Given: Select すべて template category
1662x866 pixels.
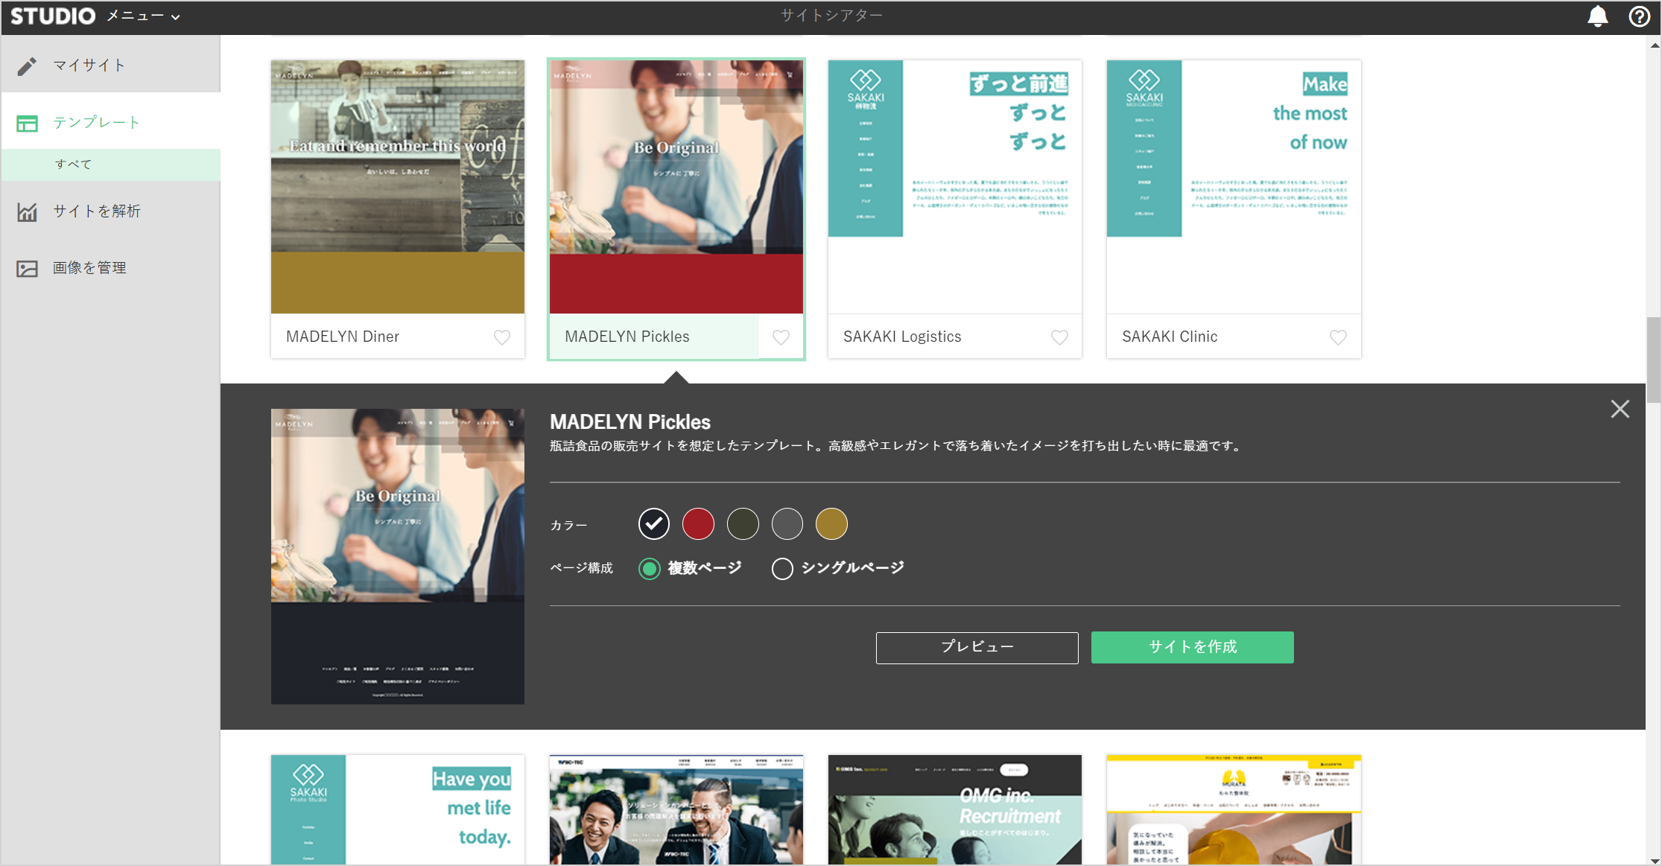Looking at the screenshot, I should pos(73,165).
